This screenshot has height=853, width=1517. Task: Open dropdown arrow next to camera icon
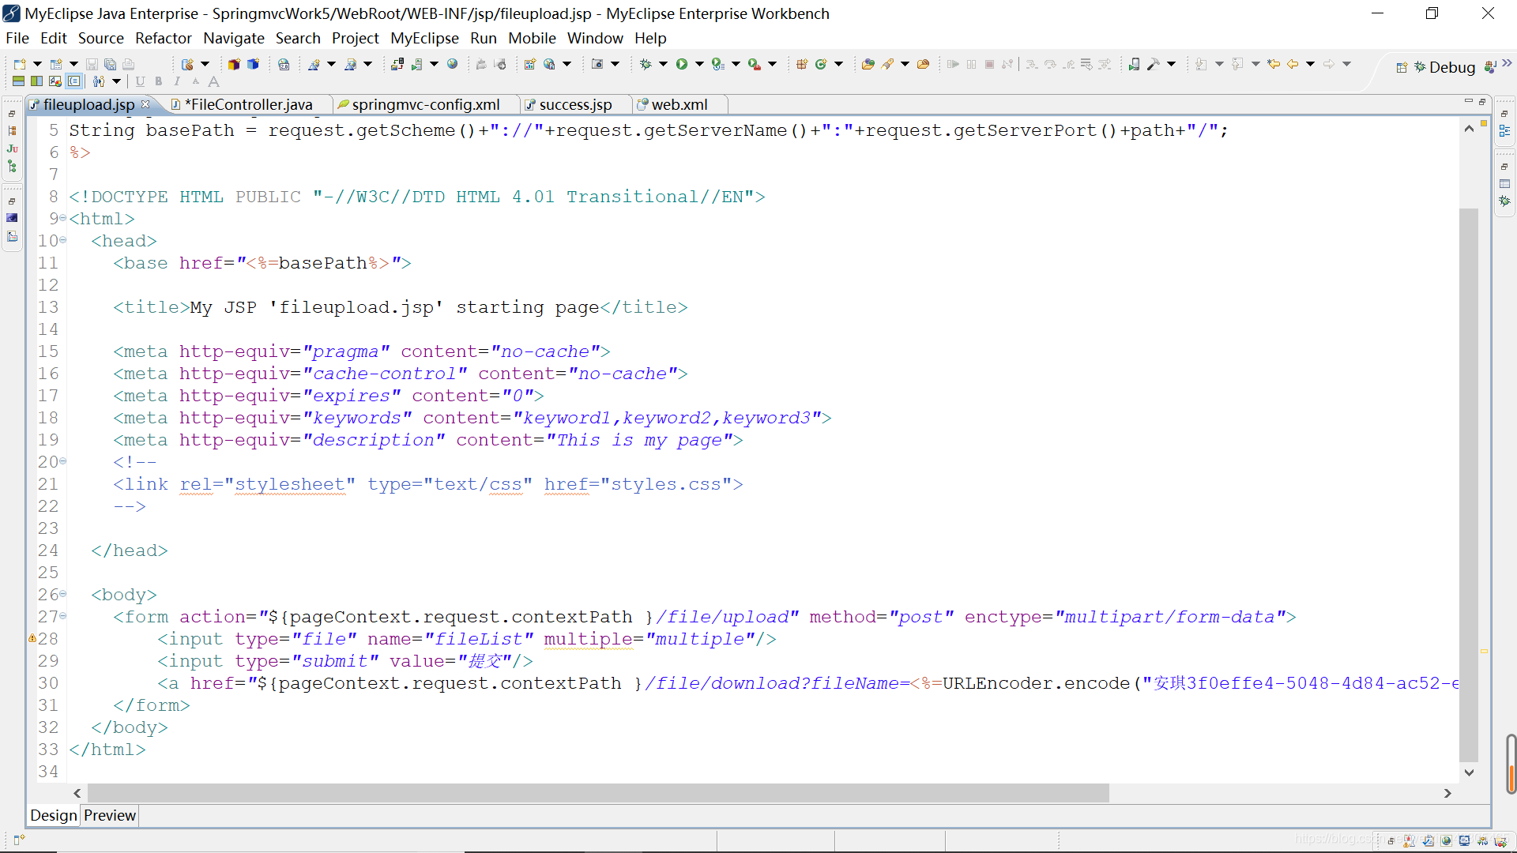click(x=615, y=64)
